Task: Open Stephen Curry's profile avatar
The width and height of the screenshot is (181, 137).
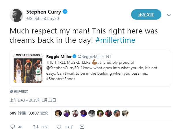Action: 16,15
